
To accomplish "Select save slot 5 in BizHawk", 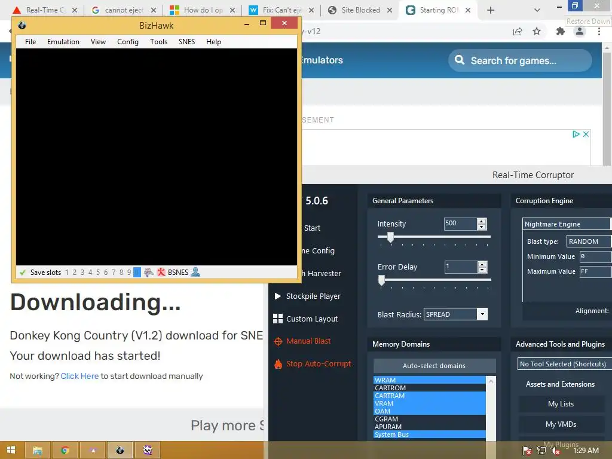I will click(x=98, y=273).
